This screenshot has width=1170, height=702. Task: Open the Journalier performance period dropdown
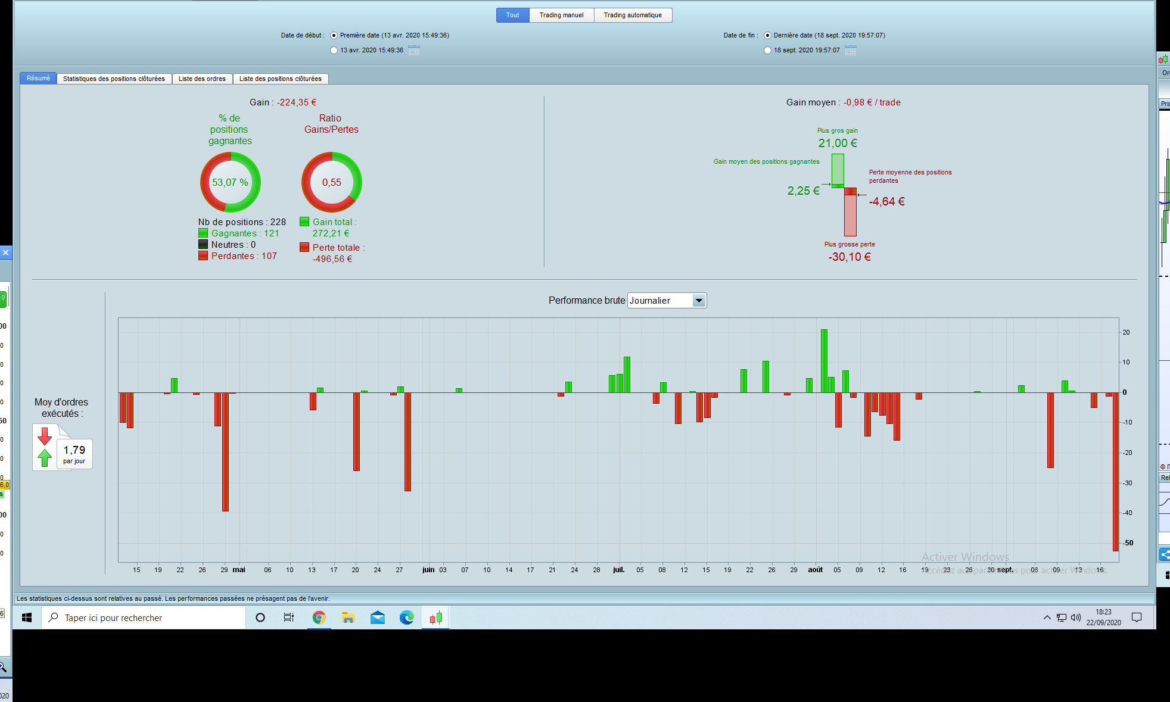[x=699, y=301]
